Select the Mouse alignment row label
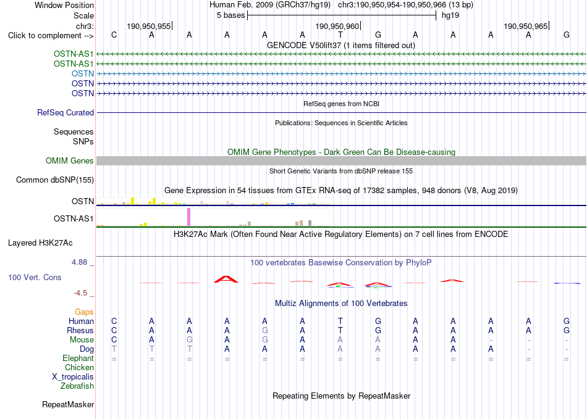The height and width of the screenshot is (419, 587). pos(82,340)
